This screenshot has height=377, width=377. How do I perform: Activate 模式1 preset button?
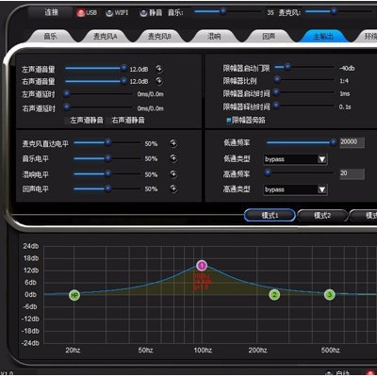[x=270, y=215]
